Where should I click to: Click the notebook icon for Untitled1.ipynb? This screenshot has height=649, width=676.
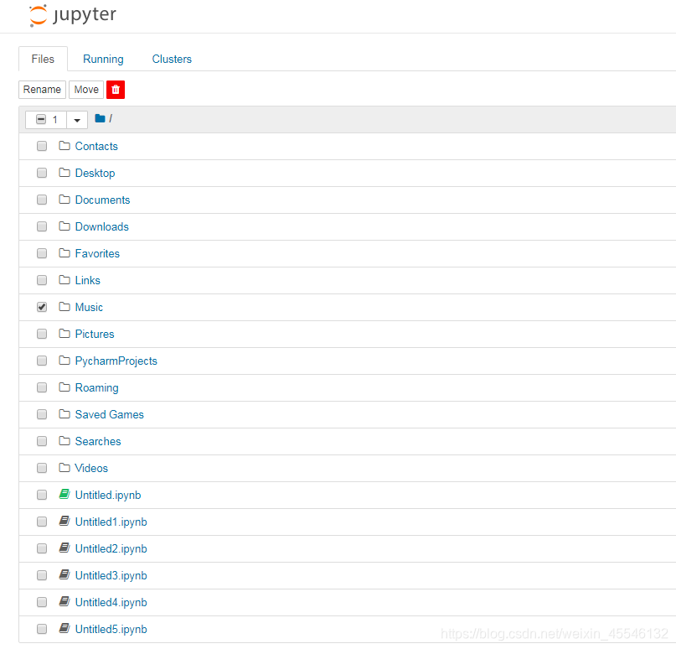coord(65,522)
